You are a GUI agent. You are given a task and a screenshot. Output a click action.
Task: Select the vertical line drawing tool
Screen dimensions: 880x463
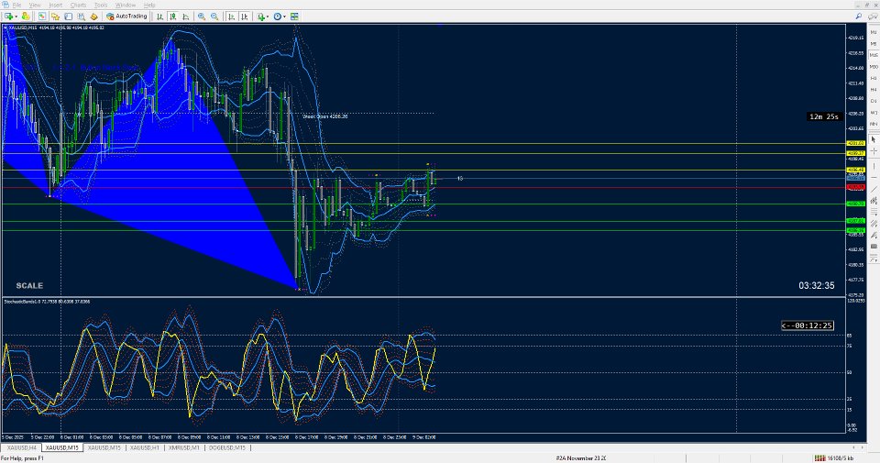874,166
